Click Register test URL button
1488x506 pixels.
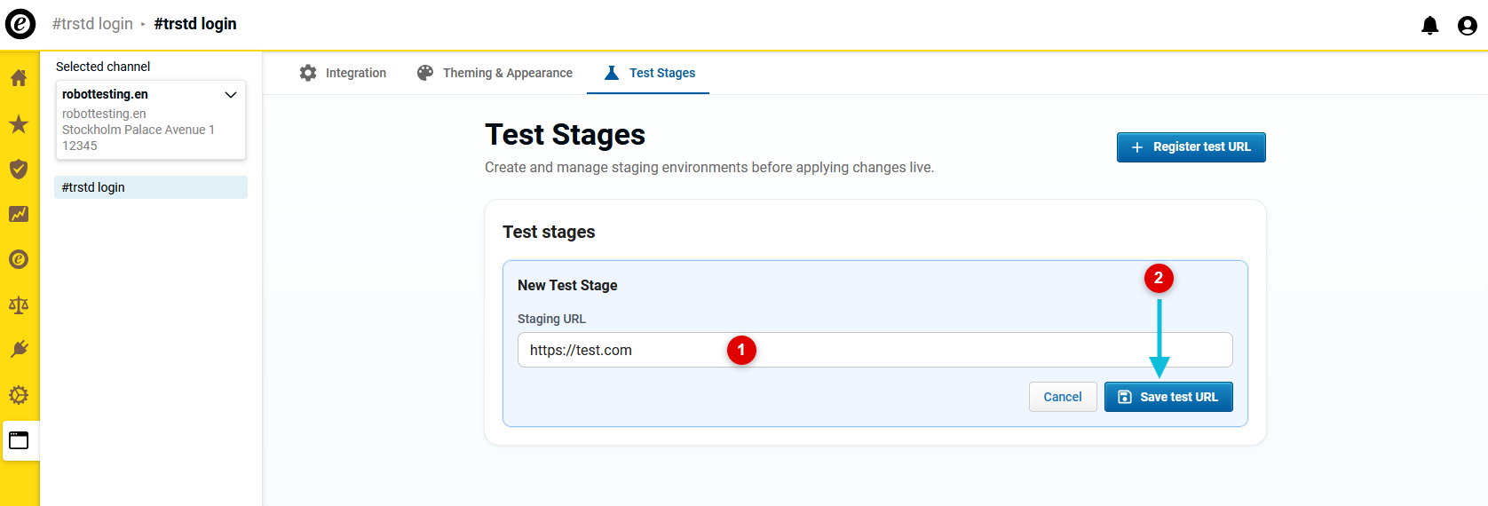[x=1191, y=147]
